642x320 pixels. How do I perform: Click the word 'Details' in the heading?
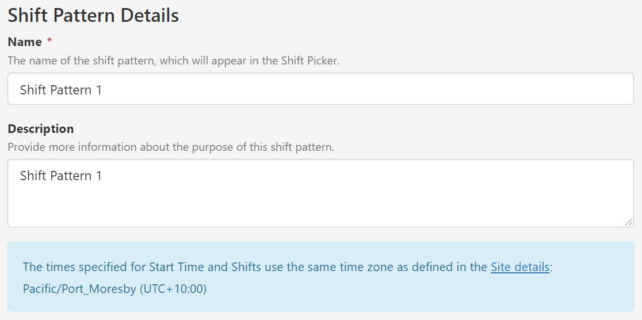tap(150, 16)
